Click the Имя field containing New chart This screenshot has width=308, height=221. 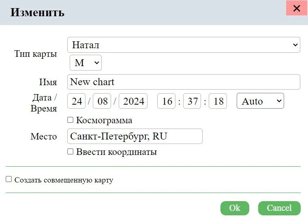tap(184, 82)
